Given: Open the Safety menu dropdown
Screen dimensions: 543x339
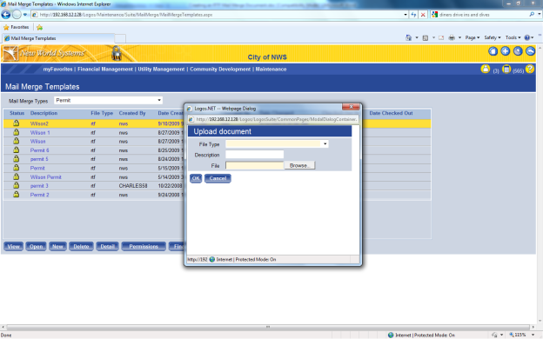Looking at the screenshot, I should pos(493,37).
